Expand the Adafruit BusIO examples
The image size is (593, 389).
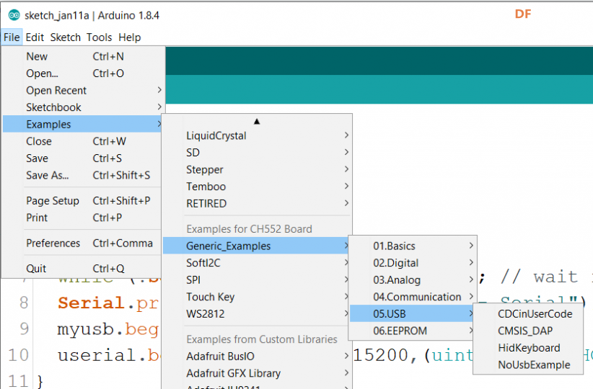257,356
